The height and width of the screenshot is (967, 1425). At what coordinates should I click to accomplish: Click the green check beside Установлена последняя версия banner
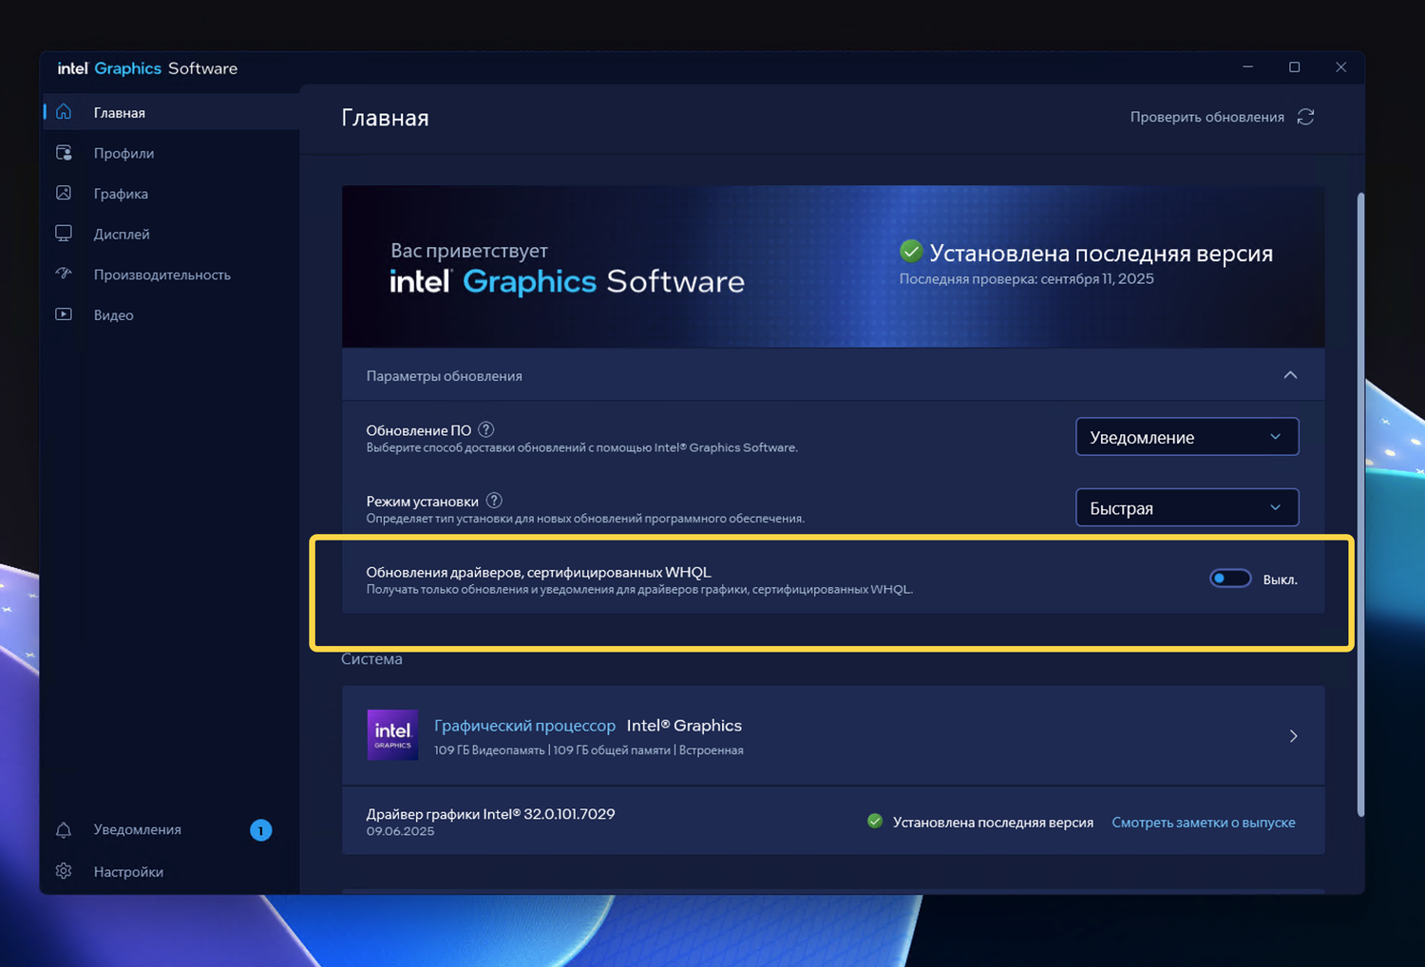pos(911,251)
